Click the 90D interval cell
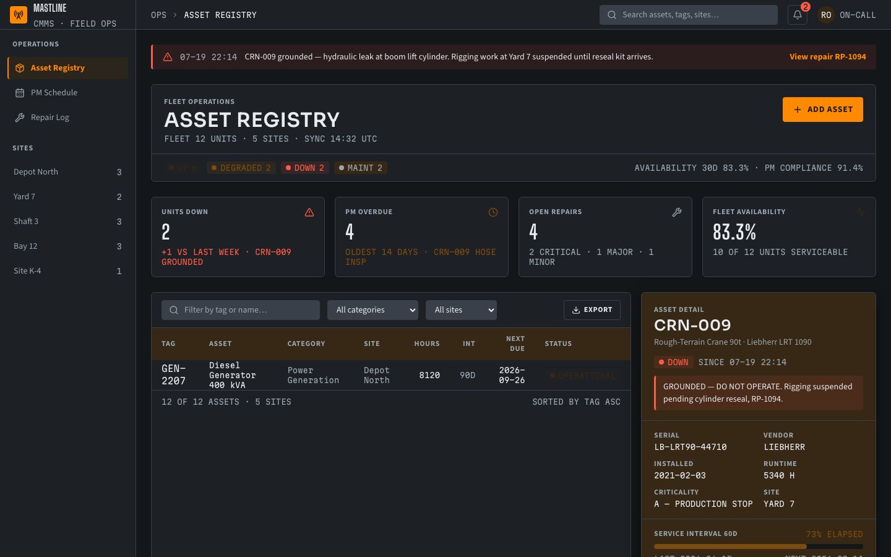 468,375
